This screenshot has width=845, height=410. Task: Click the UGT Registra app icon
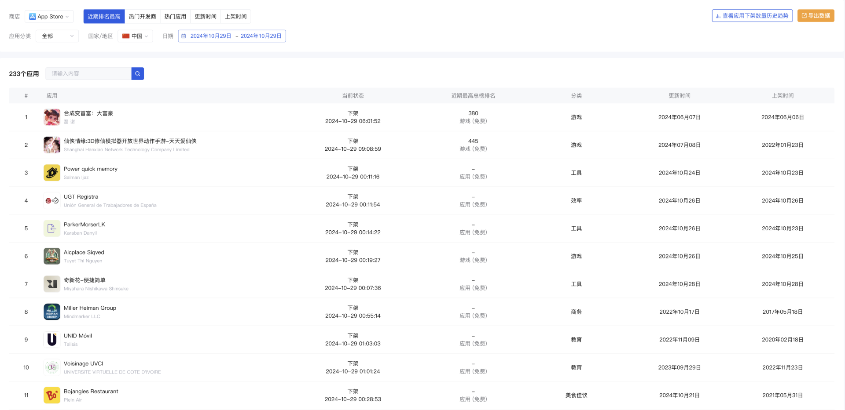click(x=52, y=200)
